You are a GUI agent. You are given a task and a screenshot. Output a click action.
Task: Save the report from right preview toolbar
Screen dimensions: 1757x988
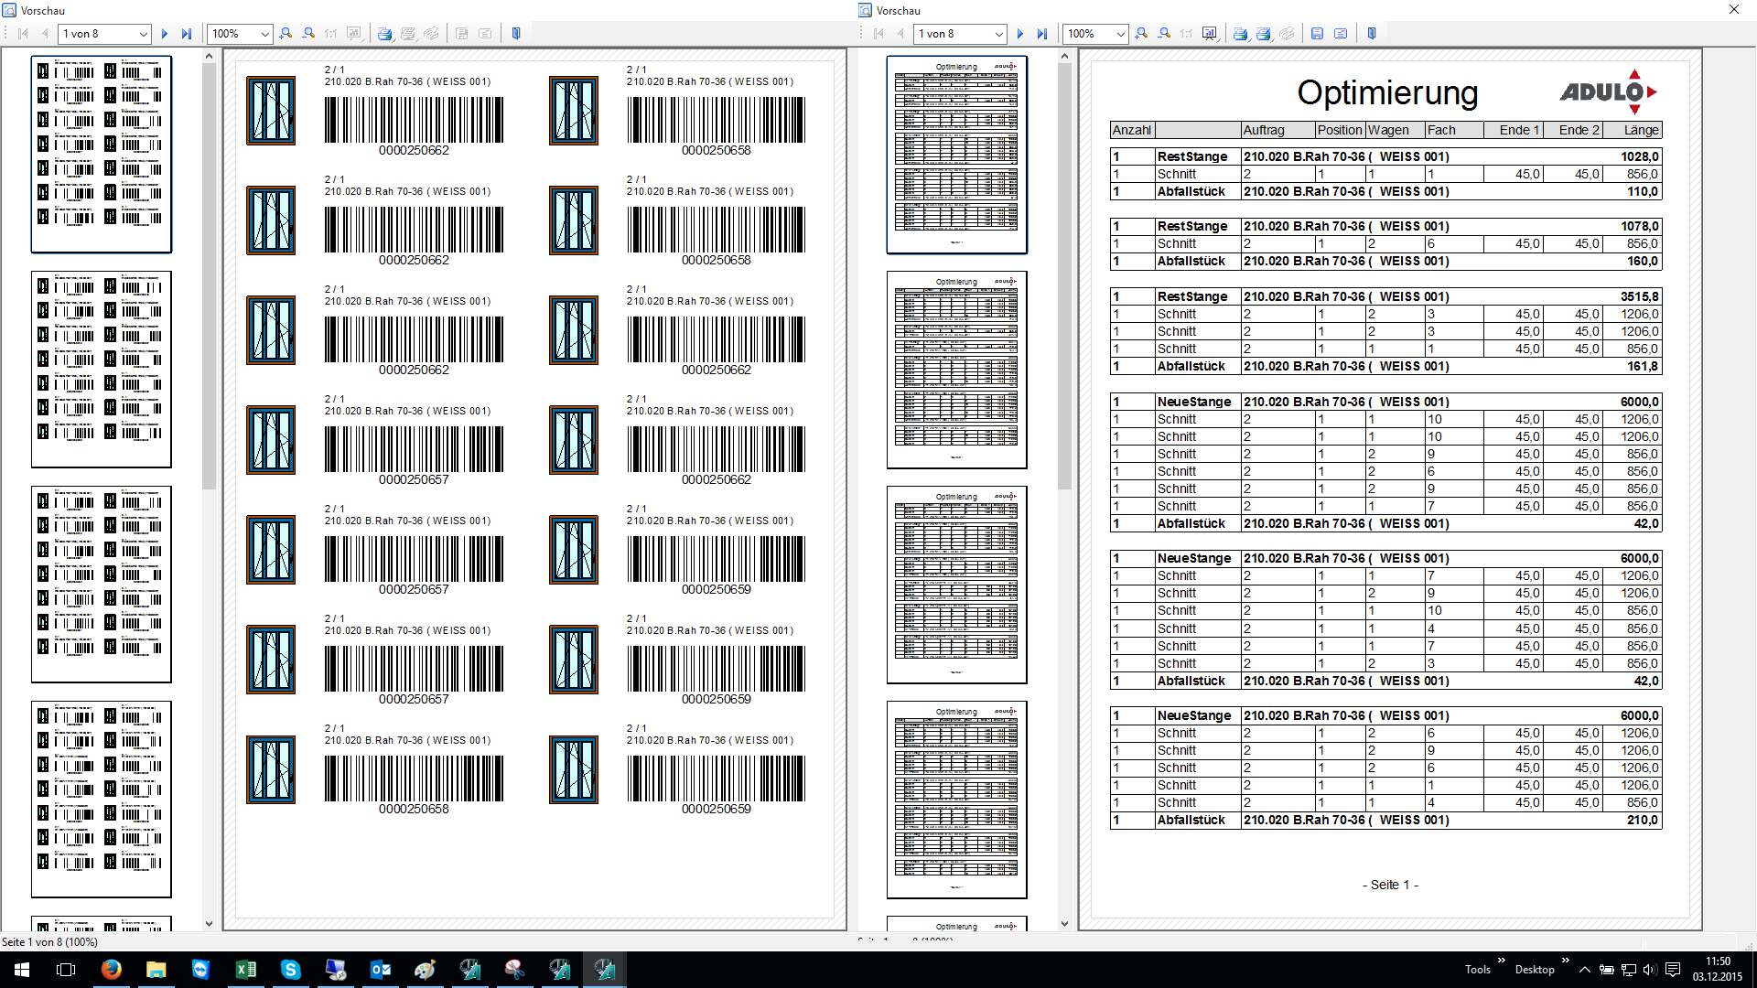pos(1318,34)
